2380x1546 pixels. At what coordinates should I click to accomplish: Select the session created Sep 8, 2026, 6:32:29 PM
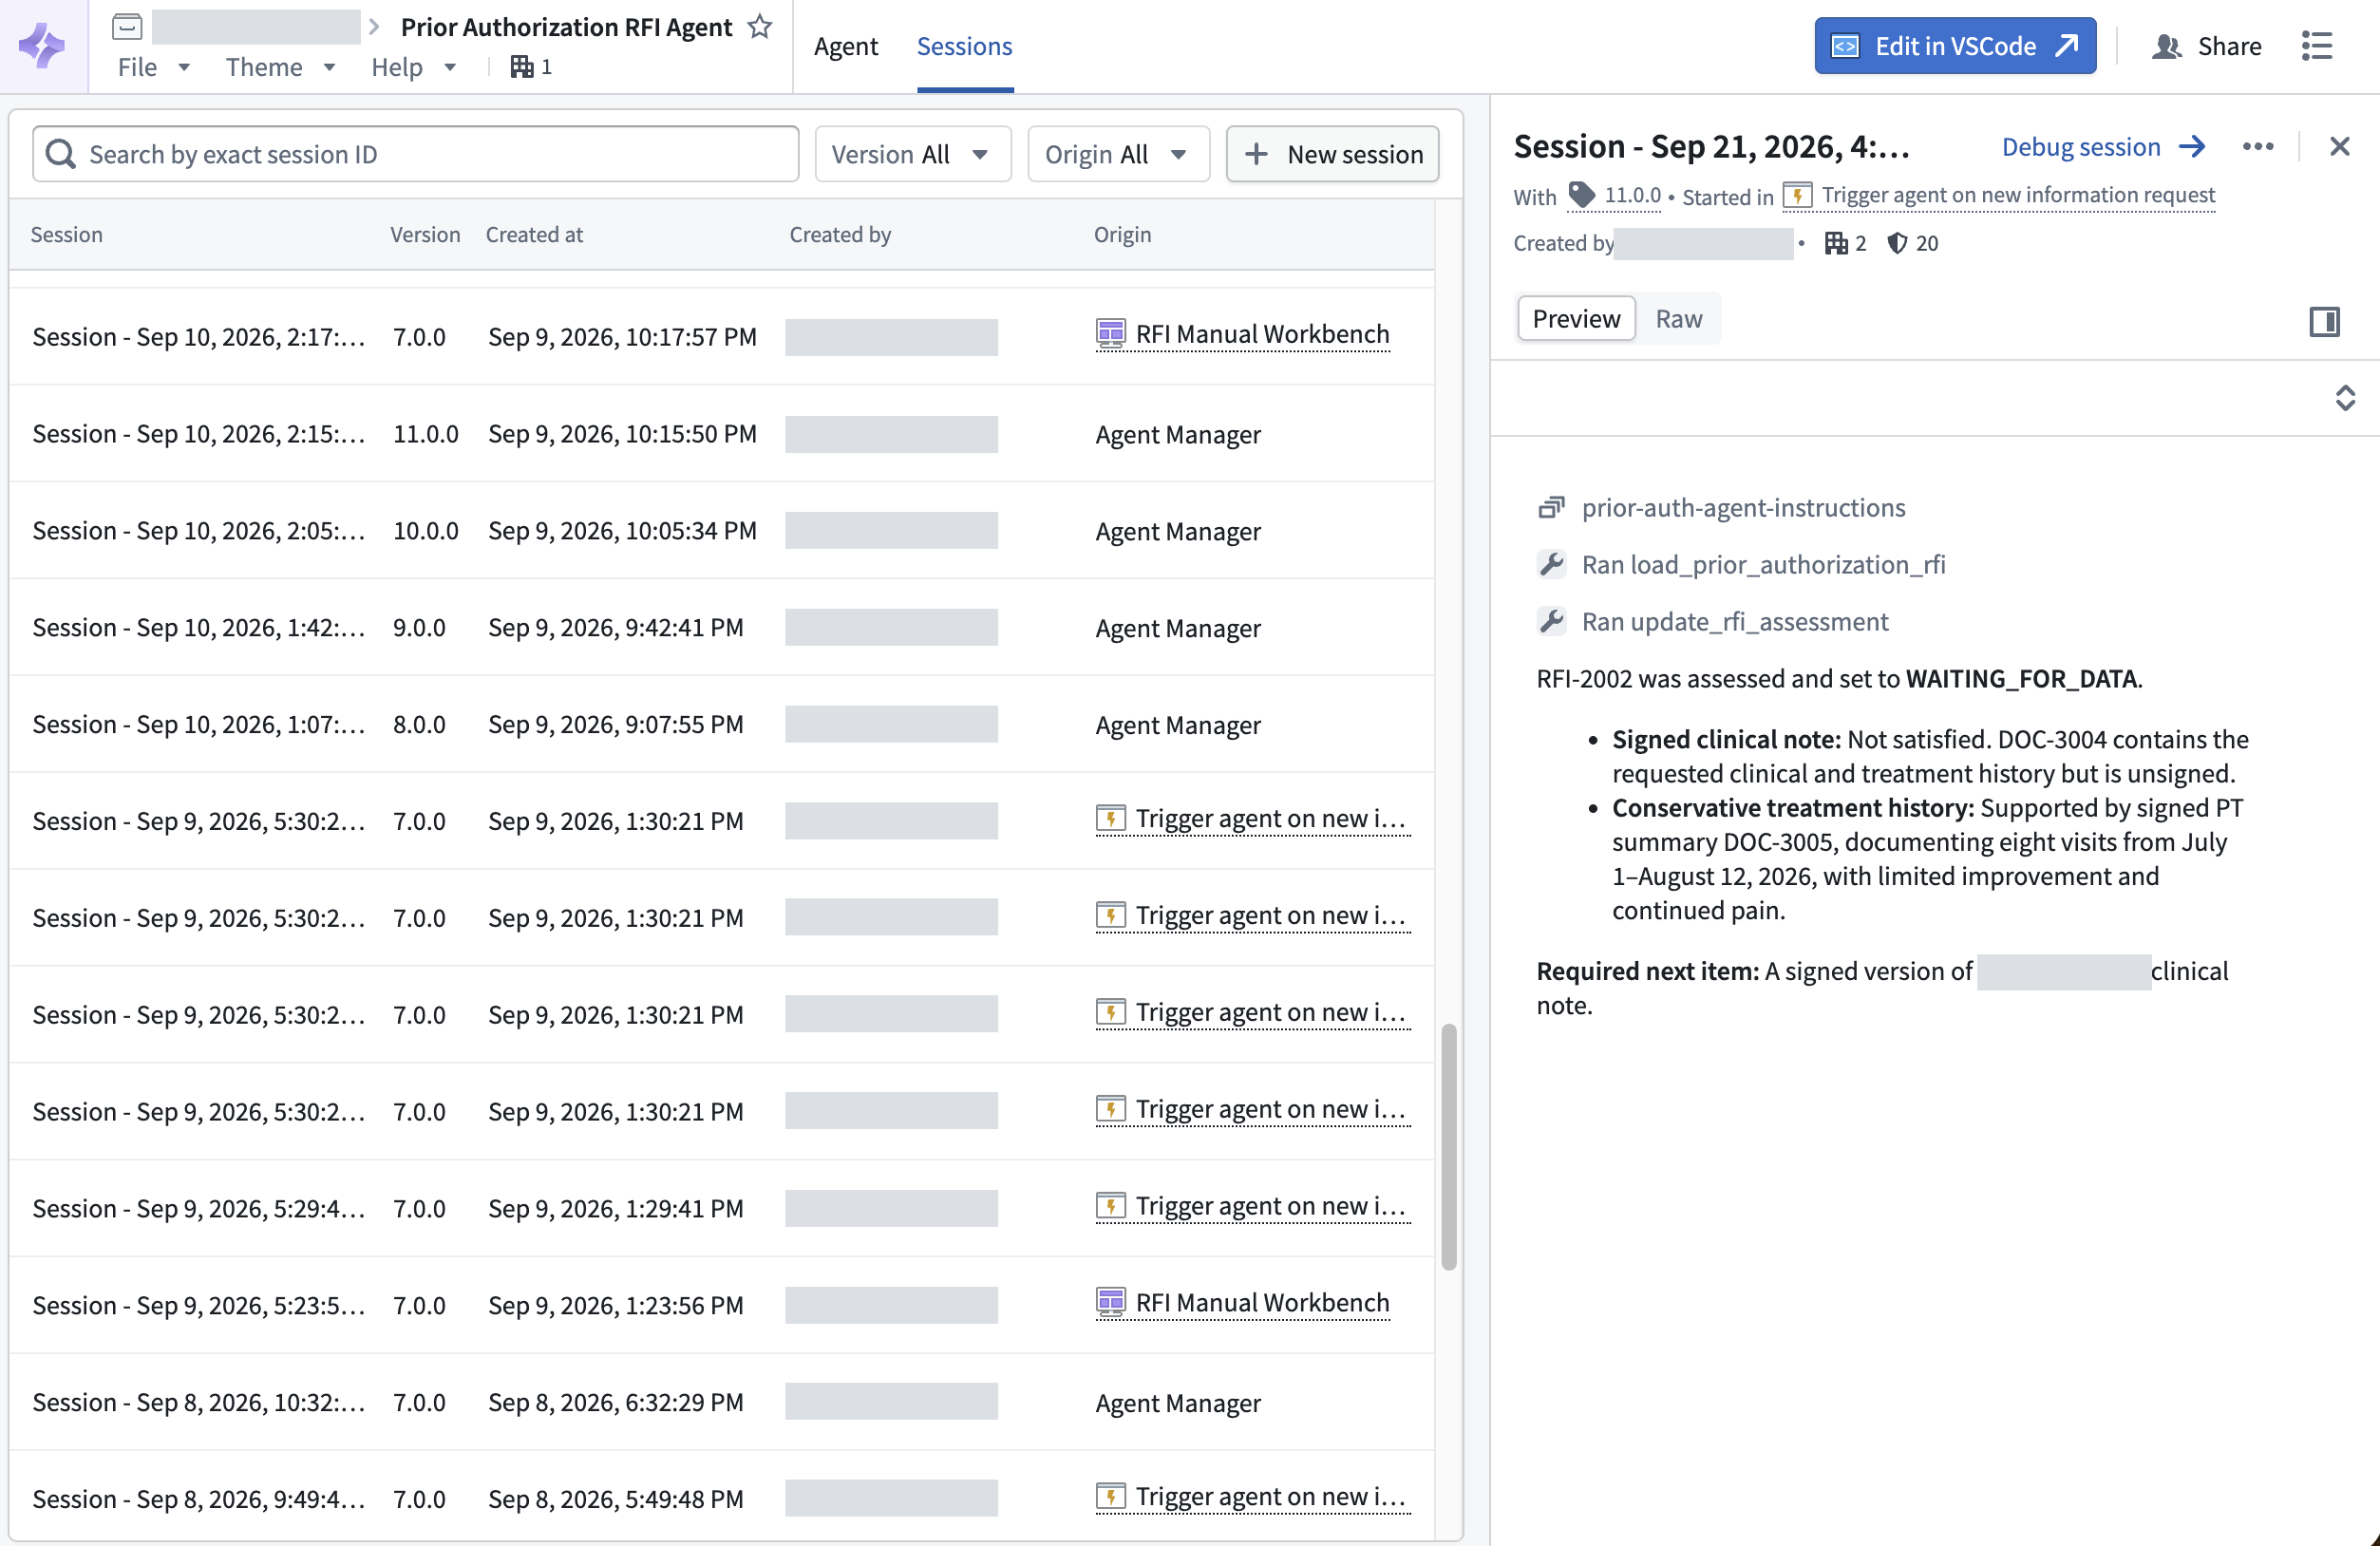coord(721,1402)
